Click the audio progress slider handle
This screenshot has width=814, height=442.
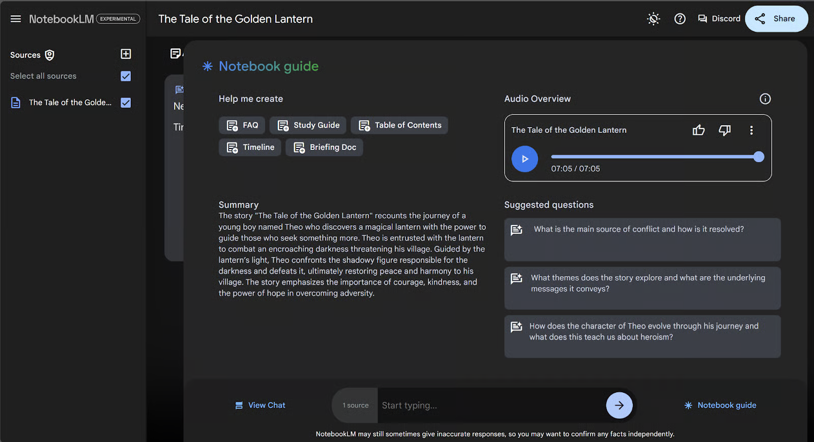tap(759, 157)
